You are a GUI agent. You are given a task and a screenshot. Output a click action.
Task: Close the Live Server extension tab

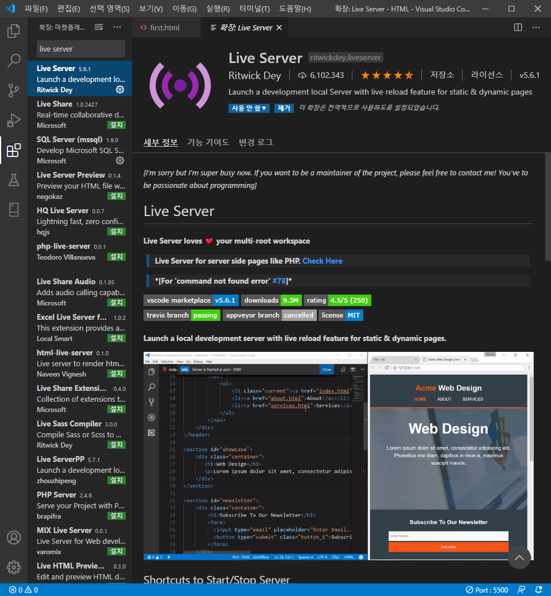coord(279,28)
